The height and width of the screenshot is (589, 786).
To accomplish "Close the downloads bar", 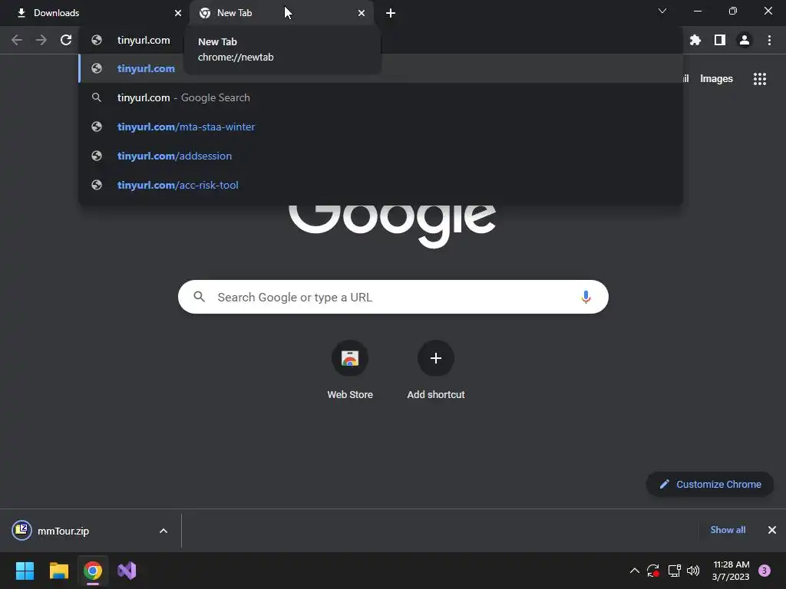I will 772,530.
